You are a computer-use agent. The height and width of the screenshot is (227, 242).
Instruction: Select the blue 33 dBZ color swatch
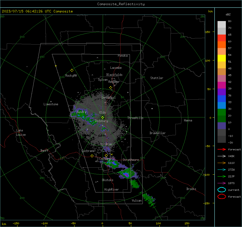222,99
